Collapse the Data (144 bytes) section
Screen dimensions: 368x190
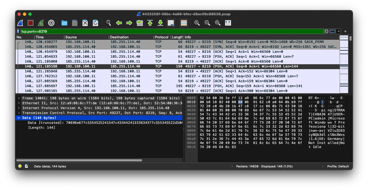[x=19, y=118]
